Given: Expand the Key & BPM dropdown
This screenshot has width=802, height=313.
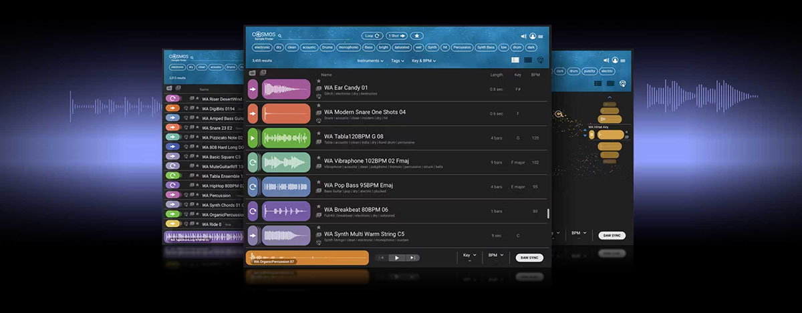Looking at the screenshot, I should click(x=424, y=61).
